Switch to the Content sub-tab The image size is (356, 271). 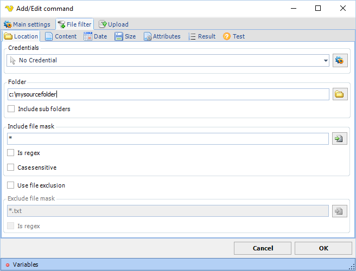click(x=60, y=36)
